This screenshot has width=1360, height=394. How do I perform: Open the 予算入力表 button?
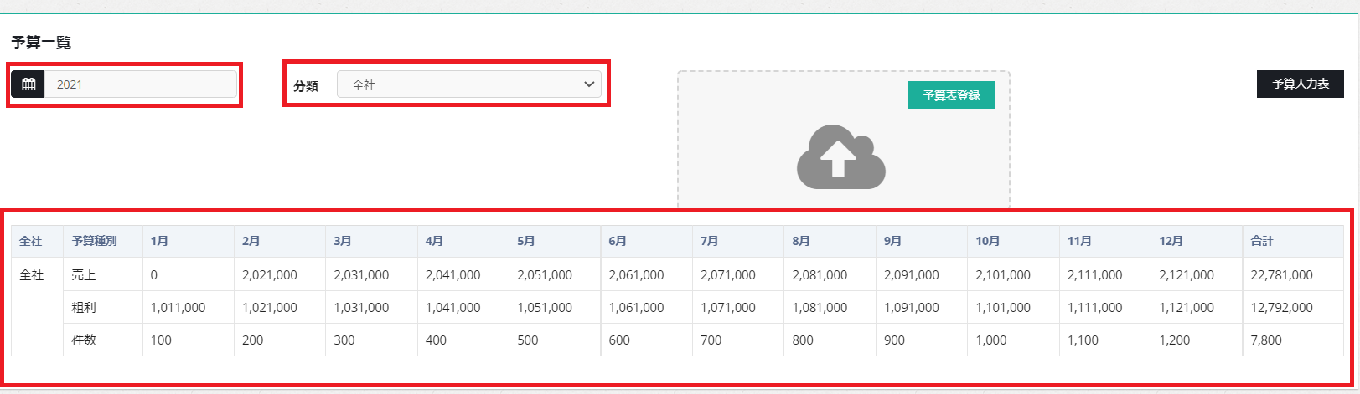[x=1300, y=84]
